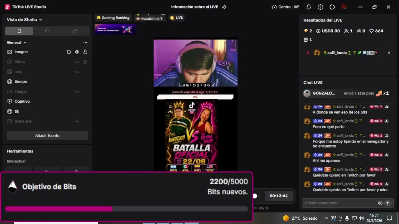Screen dimensions: 399x224
Task: Open transform settings for Imagen source
Action: tap(69, 52)
